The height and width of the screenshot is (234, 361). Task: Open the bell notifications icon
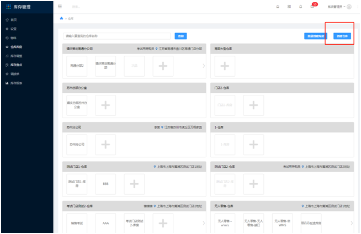coord(301,7)
